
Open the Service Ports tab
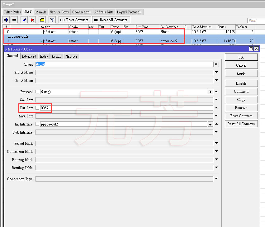pos(59,12)
